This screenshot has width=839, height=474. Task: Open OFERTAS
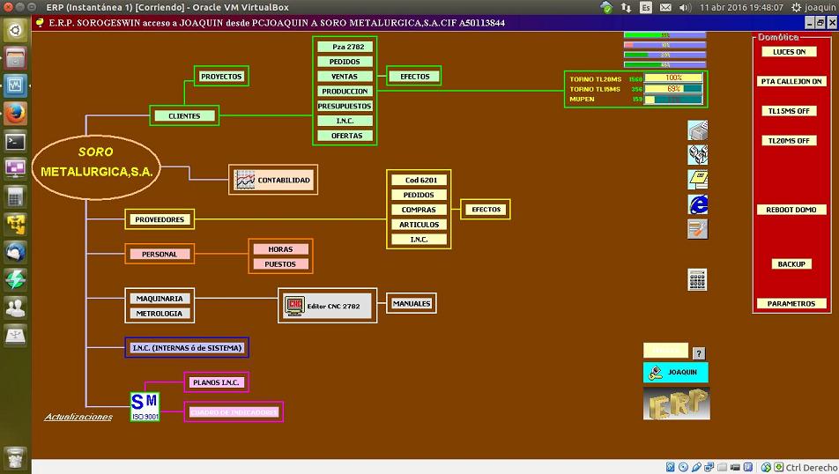(x=345, y=136)
